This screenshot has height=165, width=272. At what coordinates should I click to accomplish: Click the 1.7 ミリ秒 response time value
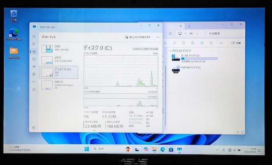click(109, 117)
